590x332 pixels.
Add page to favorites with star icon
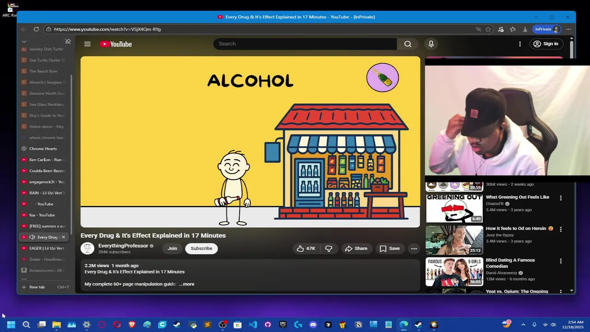coord(488,29)
